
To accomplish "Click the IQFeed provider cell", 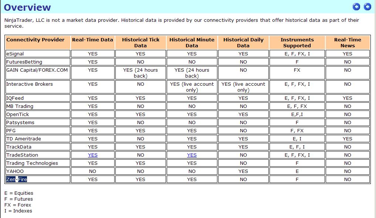I will click(x=38, y=98).
